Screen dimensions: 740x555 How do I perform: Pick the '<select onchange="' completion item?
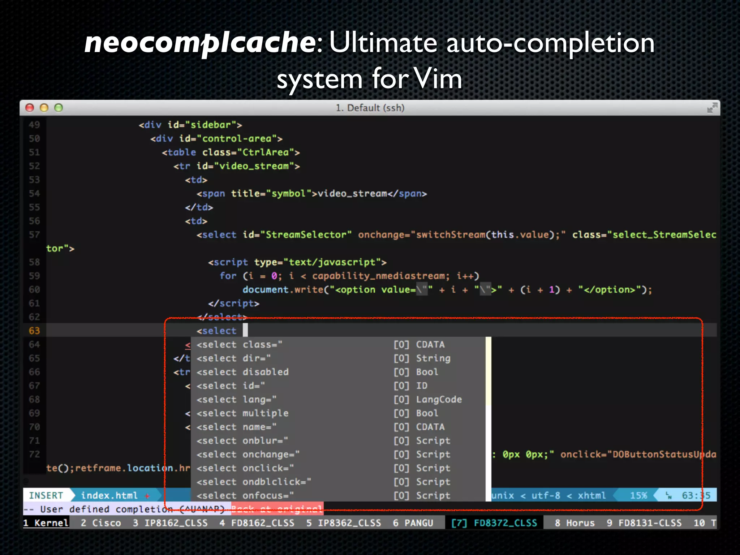pyautogui.click(x=248, y=455)
